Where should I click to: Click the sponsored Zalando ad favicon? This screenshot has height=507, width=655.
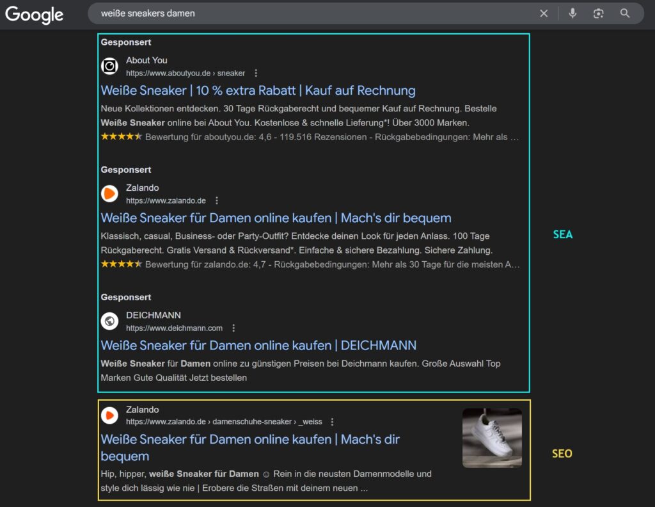coord(110,193)
